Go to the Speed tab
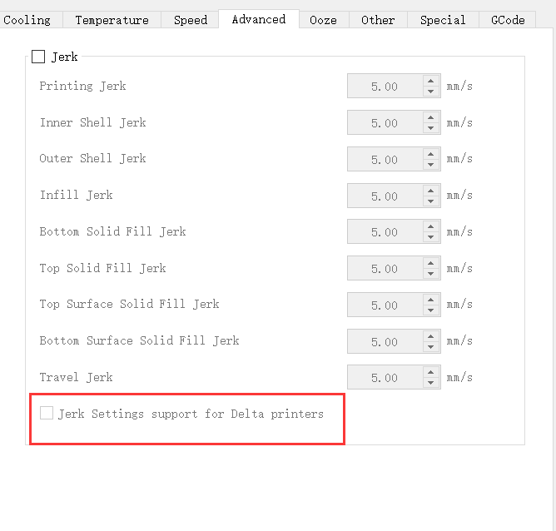The width and height of the screenshot is (556, 531). (190, 20)
